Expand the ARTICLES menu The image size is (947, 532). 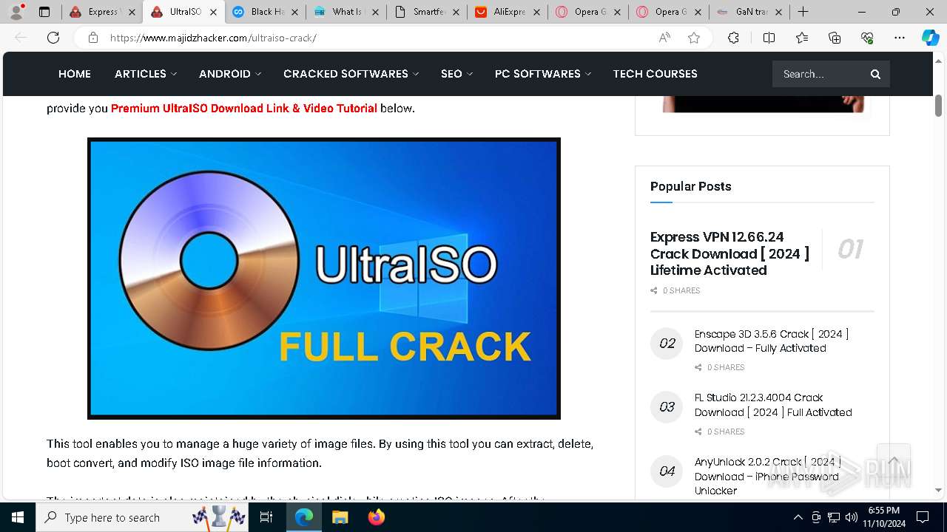click(146, 74)
